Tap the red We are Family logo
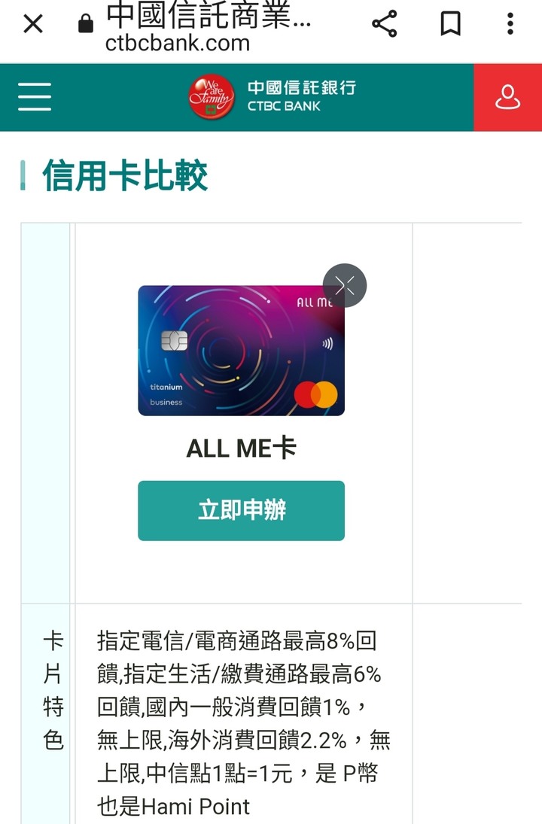542x824 pixels. coord(212,96)
